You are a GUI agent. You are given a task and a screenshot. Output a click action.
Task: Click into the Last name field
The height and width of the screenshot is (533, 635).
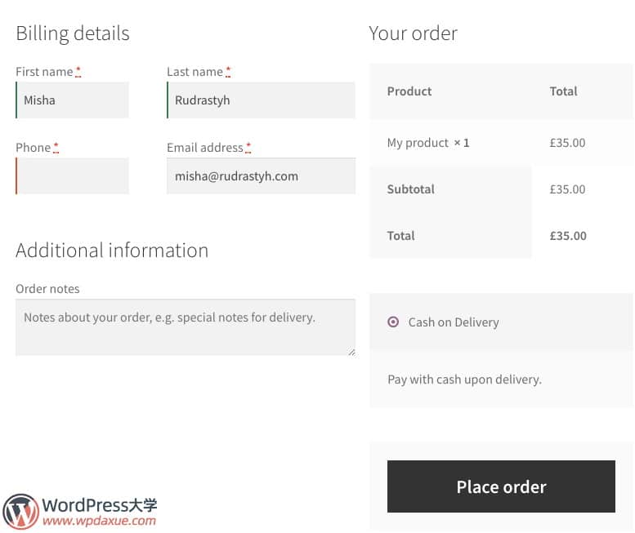tap(261, 100)
